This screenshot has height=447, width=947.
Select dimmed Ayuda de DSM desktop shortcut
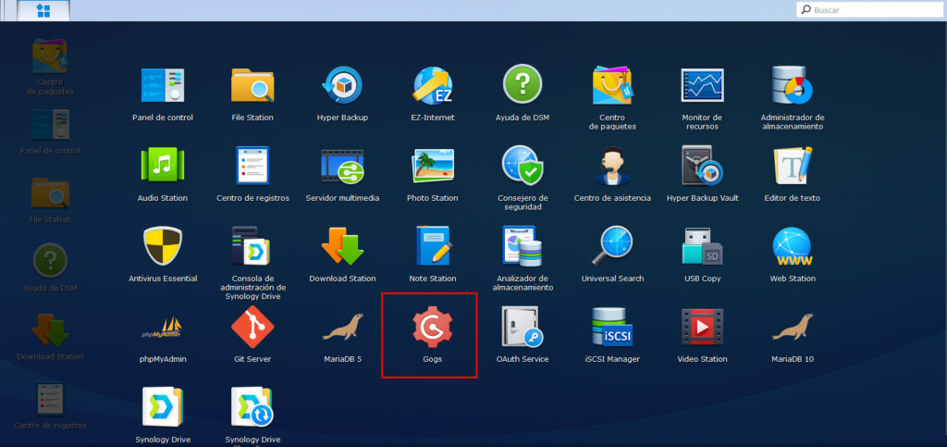click(50, 260)
